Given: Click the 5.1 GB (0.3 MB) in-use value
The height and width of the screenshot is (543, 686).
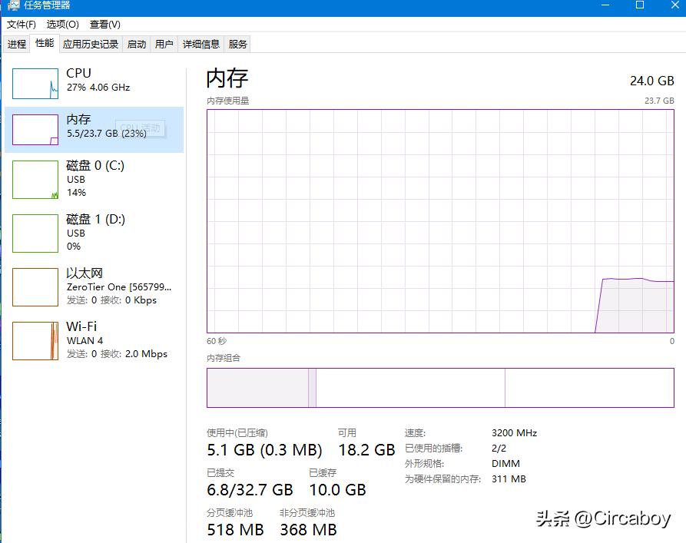Looking at the screenshot, I should click(264, 450).
